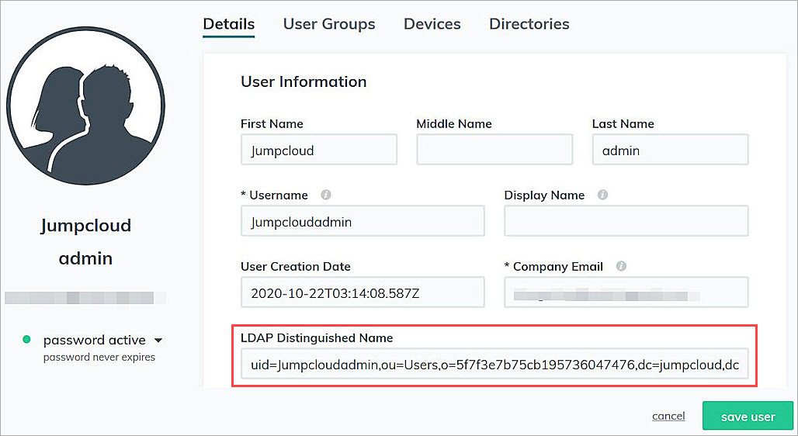Click the cancel link
Viewport: 798px width, 436px height.
pyautogui.click(x=668, y=416)
